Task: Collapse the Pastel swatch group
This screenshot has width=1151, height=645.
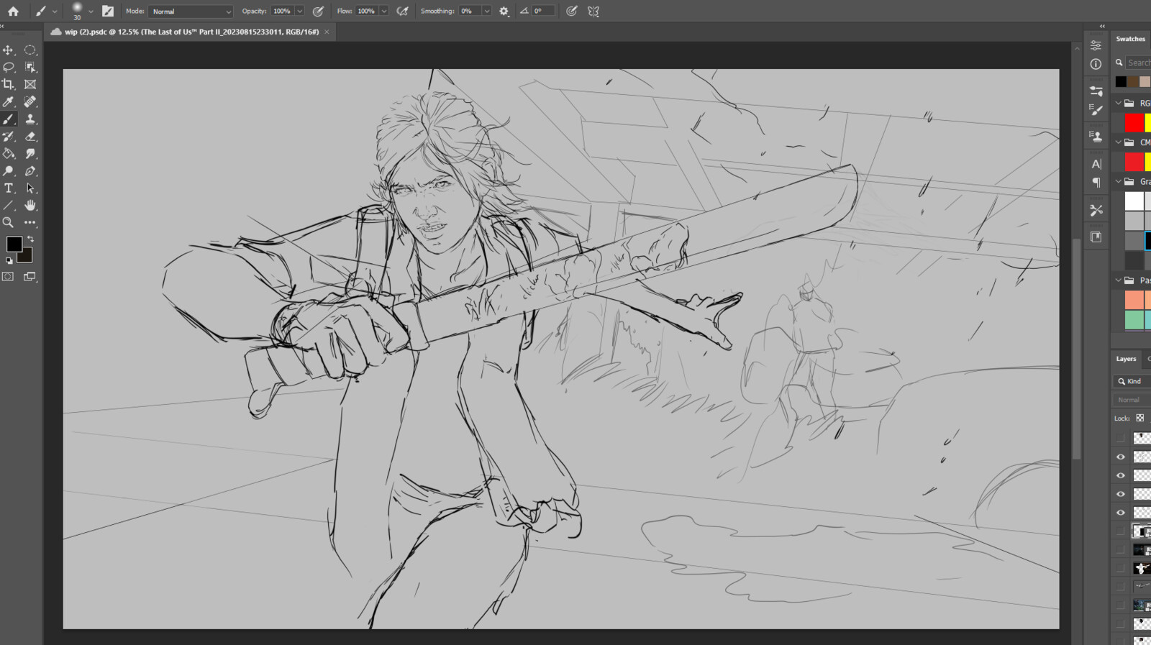Action: pyautogui.click(x=1118, y=280)
